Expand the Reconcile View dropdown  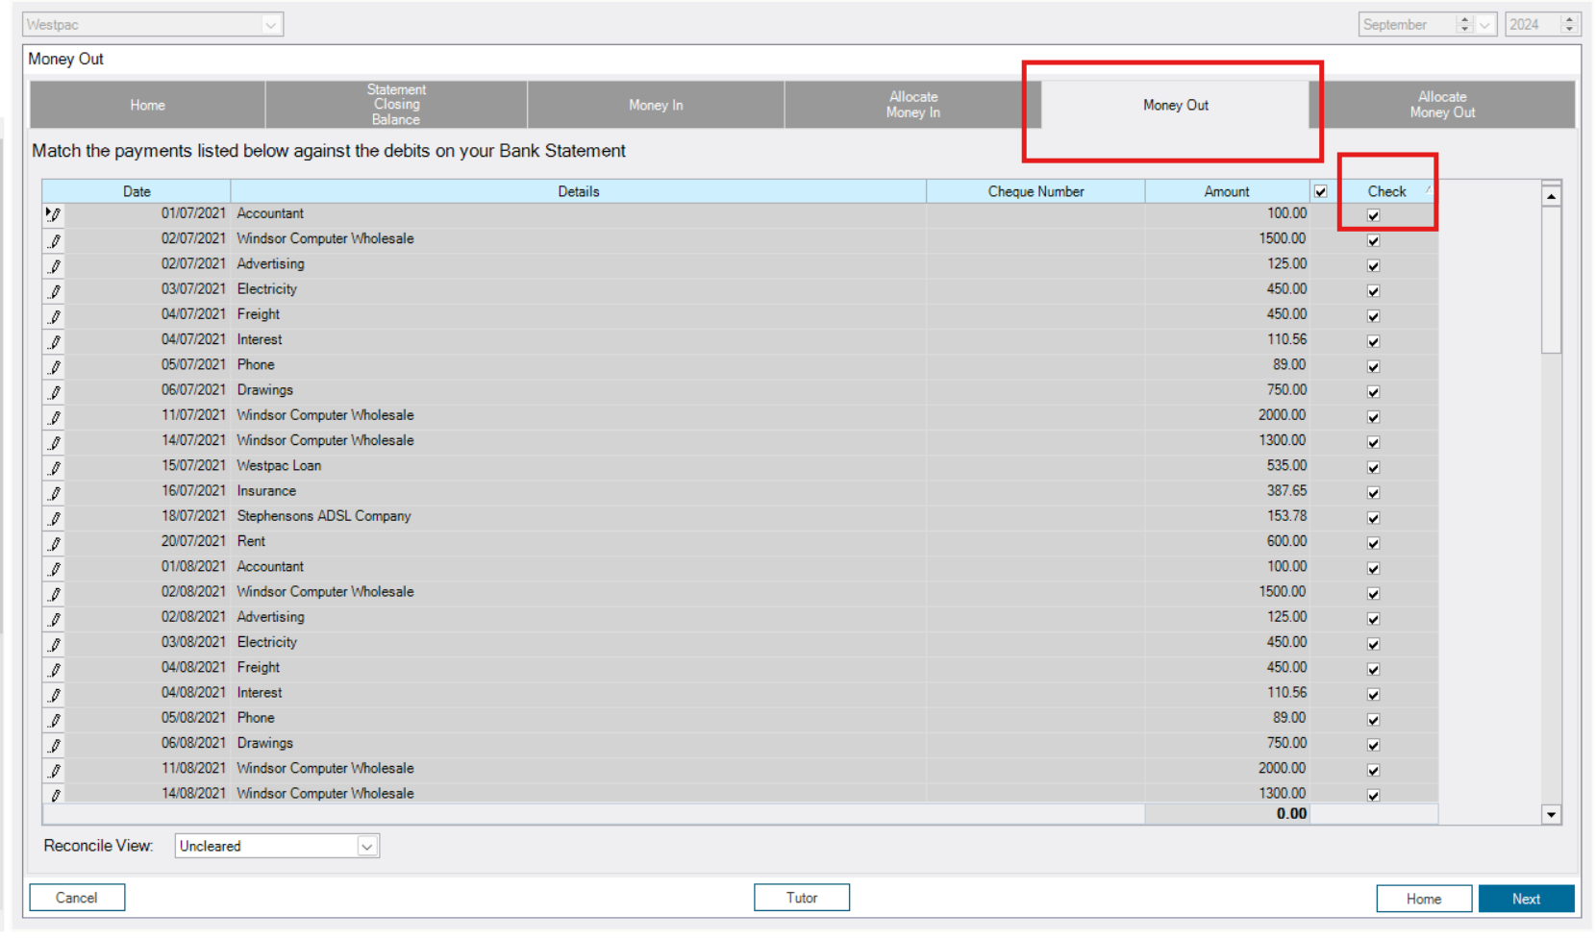click(x=366, y=846)
